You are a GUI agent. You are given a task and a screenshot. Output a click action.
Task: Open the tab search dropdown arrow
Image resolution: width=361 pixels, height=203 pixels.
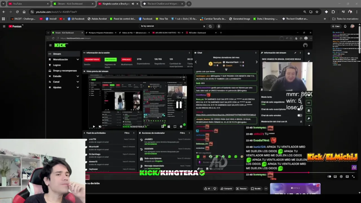click(3, 4)
